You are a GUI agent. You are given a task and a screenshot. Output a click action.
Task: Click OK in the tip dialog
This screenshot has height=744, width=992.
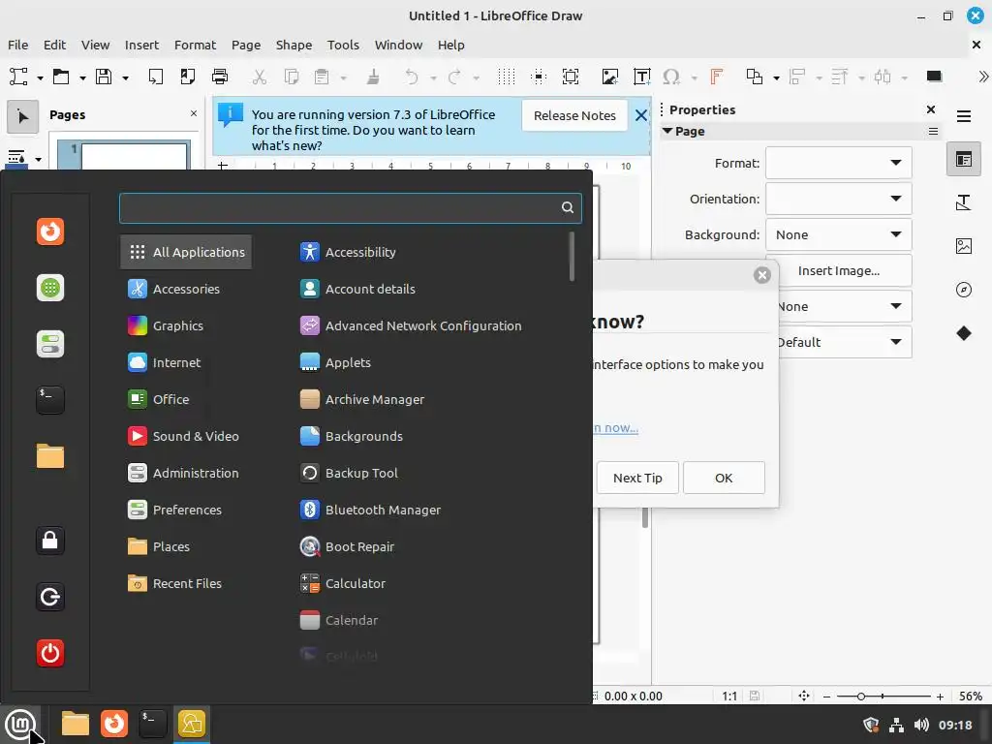pos(724,478)
